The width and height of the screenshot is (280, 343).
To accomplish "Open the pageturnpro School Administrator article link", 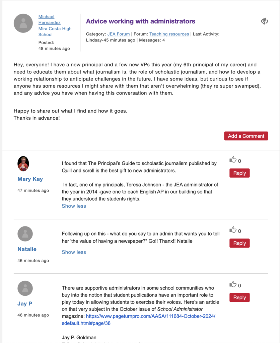I will tap(138, 320).
